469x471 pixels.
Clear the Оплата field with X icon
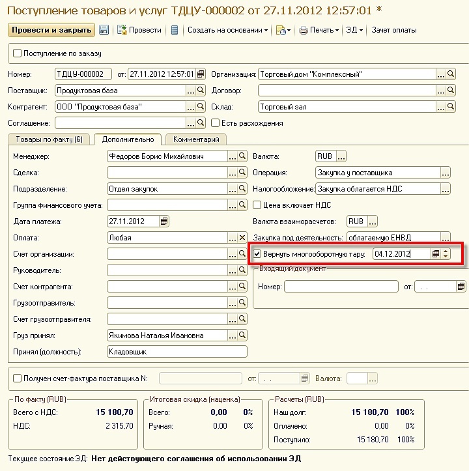click(242, 238)
